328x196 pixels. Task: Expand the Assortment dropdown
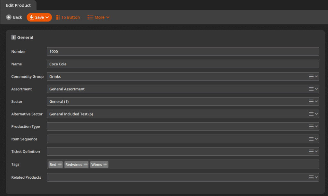pyautogui.click(x=316, y=89)
